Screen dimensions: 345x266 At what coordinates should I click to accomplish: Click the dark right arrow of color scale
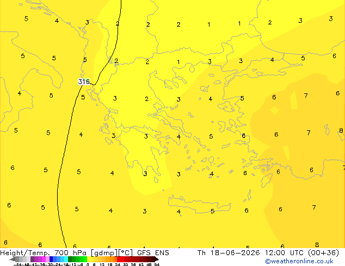point(157,259)
